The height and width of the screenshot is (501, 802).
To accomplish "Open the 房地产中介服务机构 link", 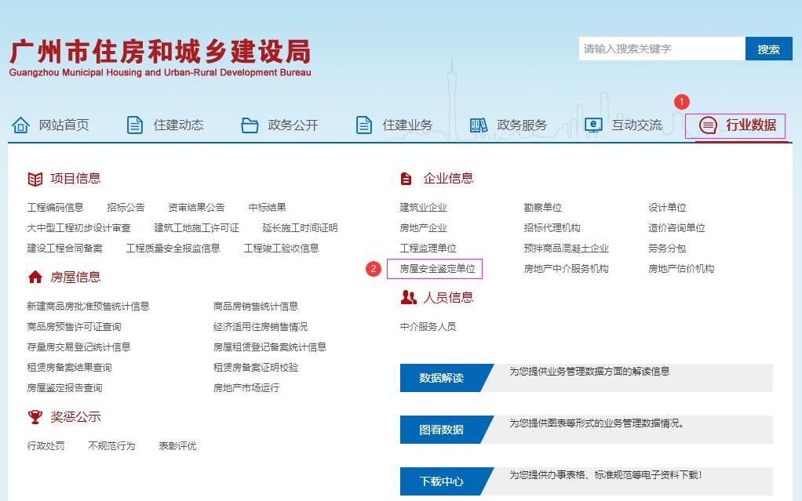I will pyautogui.click(x=567, y=269).
